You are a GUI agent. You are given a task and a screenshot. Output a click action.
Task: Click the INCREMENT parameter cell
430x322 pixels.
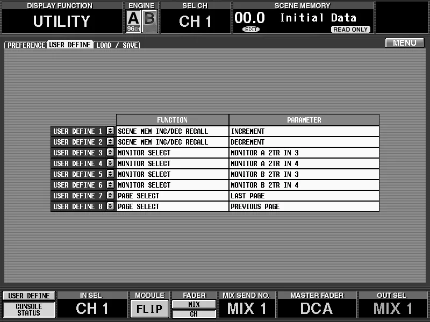pos(304,131)
